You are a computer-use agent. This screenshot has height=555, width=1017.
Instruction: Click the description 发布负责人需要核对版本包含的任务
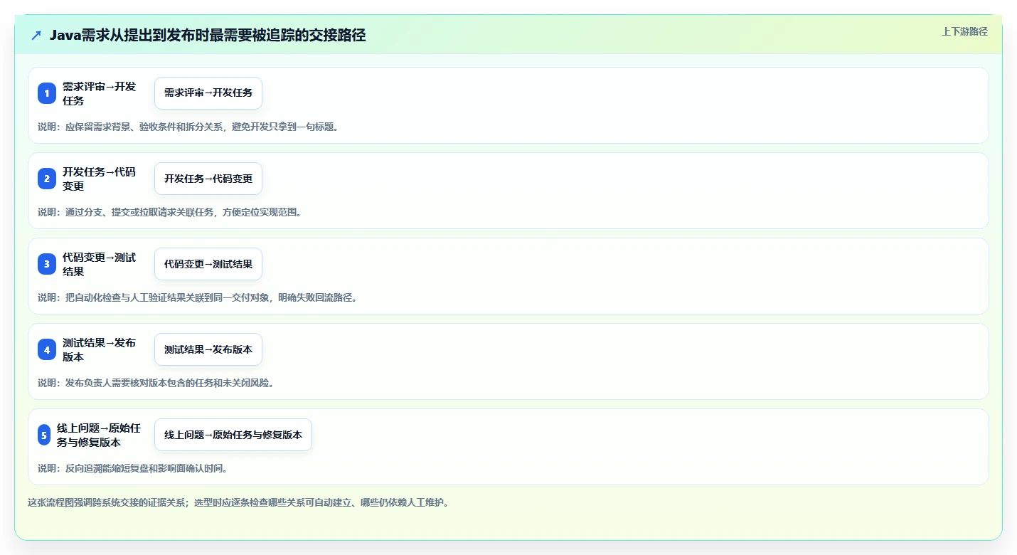coord(158,383)
